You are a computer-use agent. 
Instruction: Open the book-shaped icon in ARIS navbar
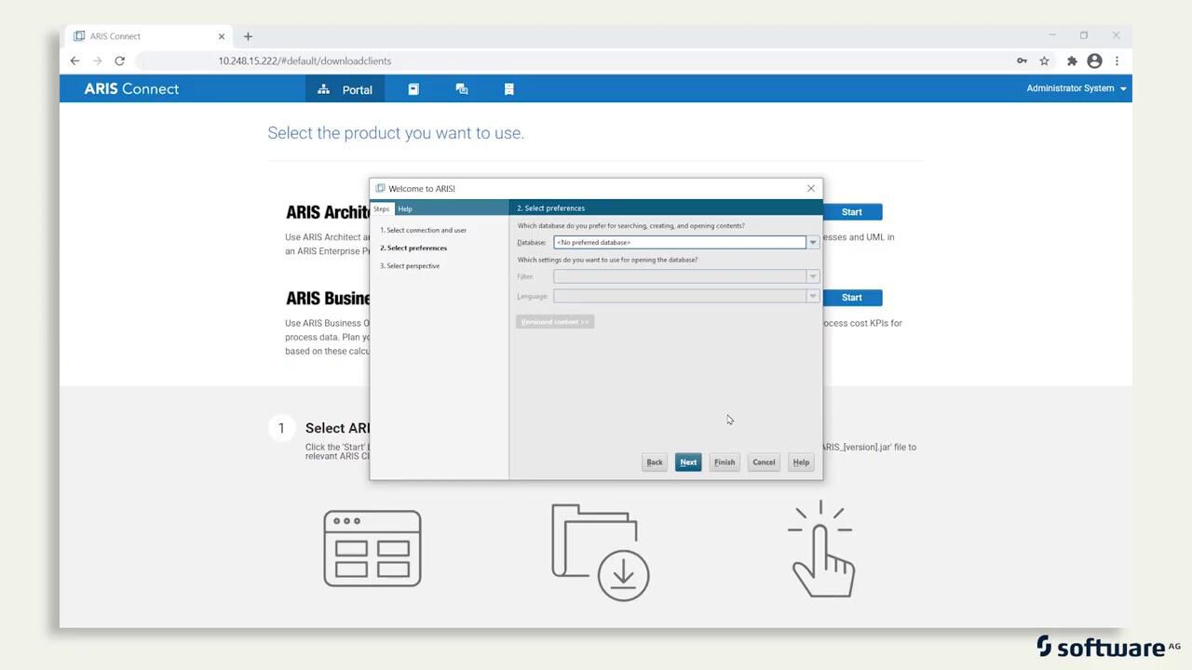pos(413,89)
